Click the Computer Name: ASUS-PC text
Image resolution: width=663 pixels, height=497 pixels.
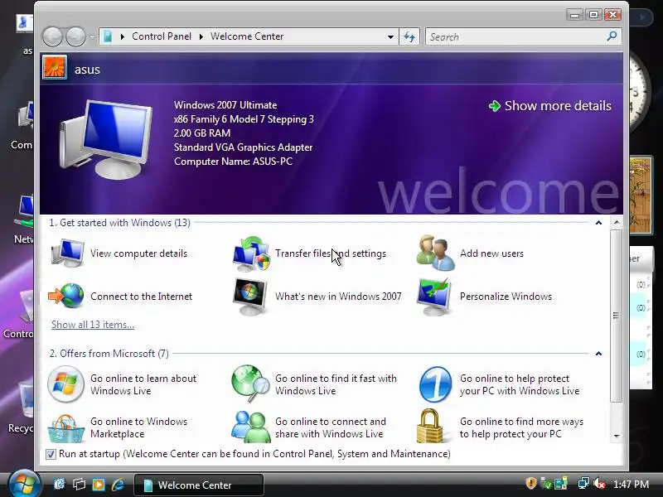(x=233, y=161)
